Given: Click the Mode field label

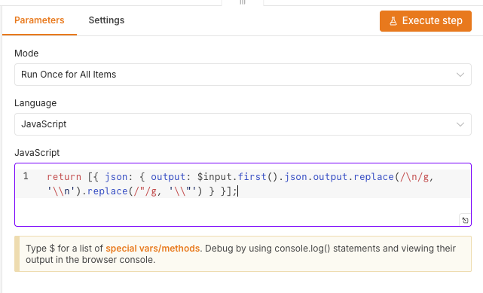Looking at the screenshot, I should (26, 53).
